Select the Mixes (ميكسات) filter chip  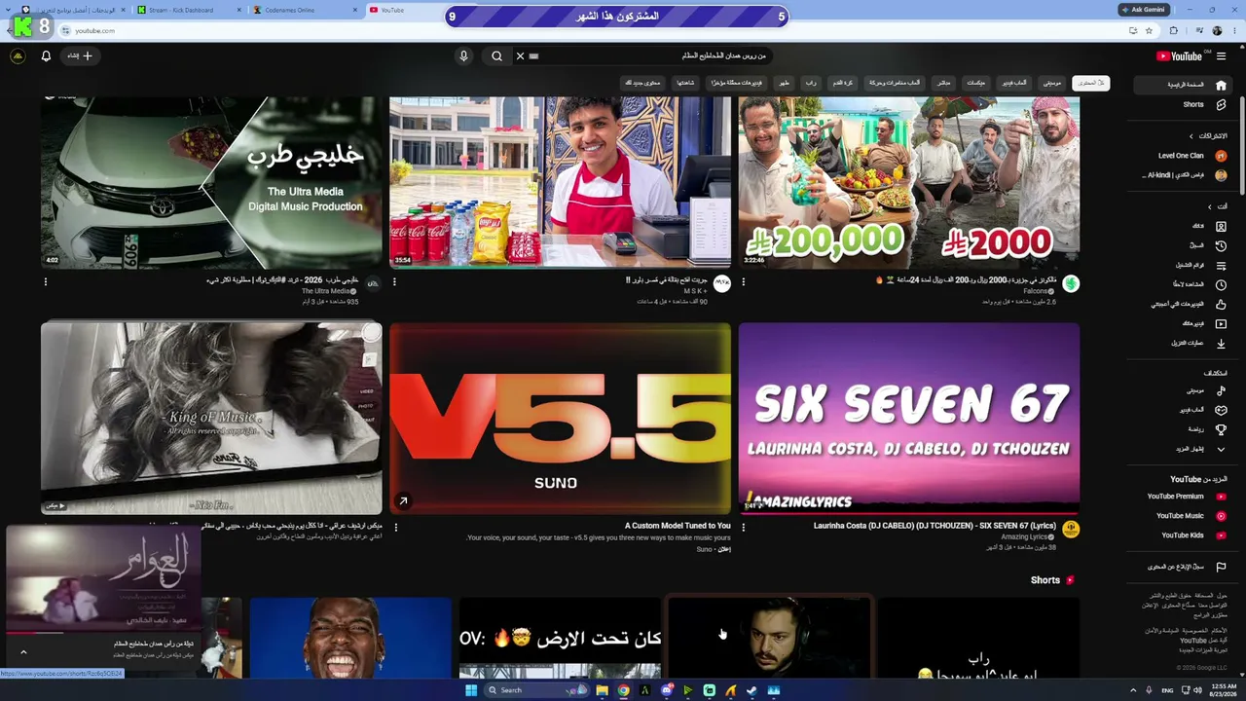(x=975, y=83)
